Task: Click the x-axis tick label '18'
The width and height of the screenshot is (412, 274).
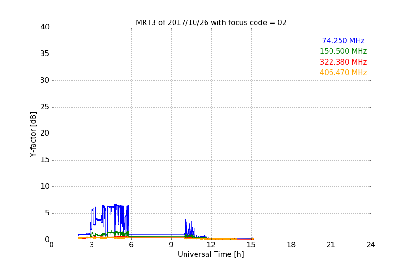Action: coord(291,245)
